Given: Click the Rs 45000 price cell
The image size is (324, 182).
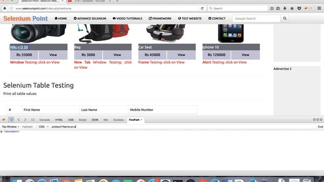Looking at the screenshot, I should click(152, 55).
